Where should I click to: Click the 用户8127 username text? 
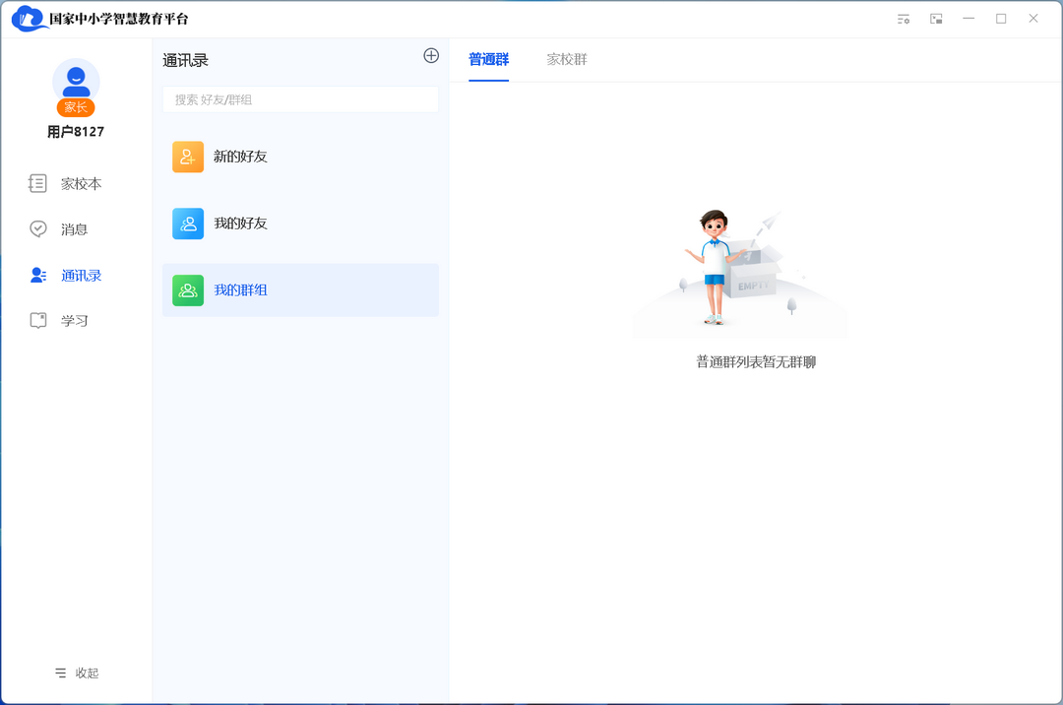pos(76,131)
